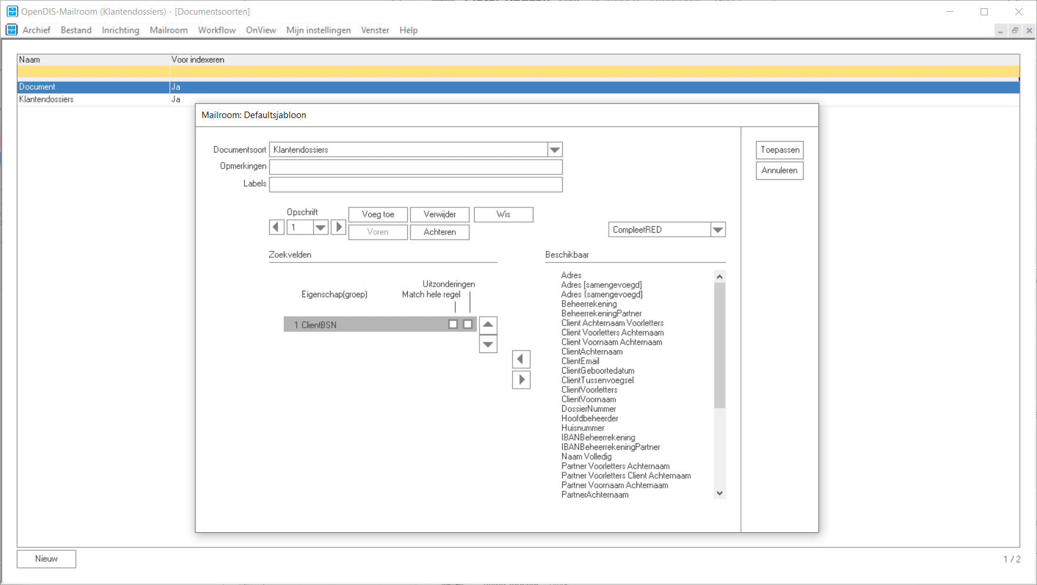Select 'Adres' in the Beschikbaar list
The image size is (1037, 585).
tap(571, 275)
